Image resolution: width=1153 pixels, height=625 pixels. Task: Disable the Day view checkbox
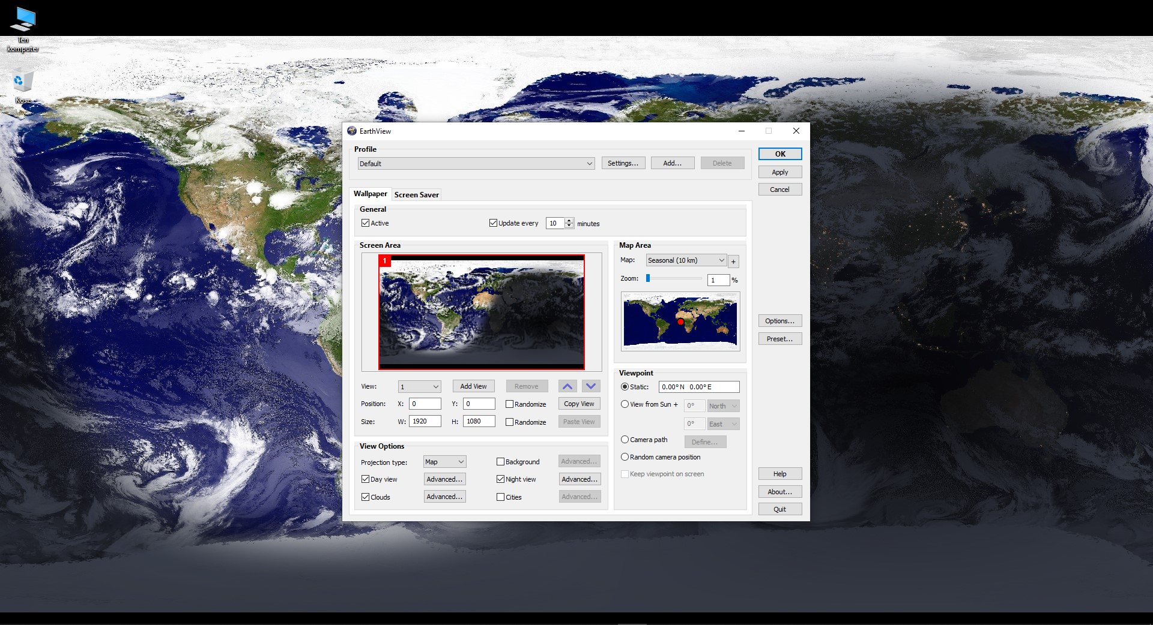click(x=365, y=479)
